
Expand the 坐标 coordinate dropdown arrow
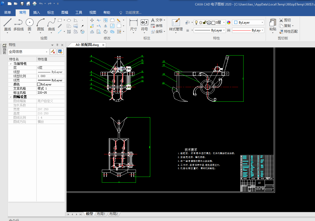(x=164, y=31)
